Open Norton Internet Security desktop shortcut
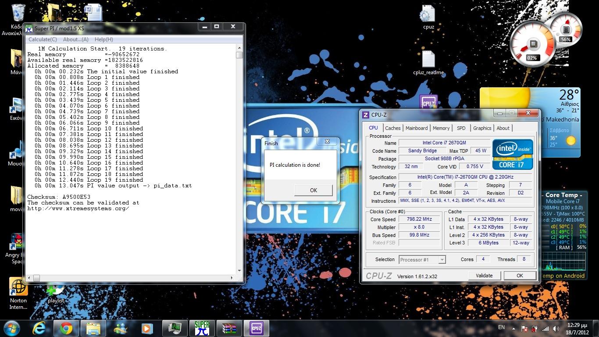 point(18,293)
